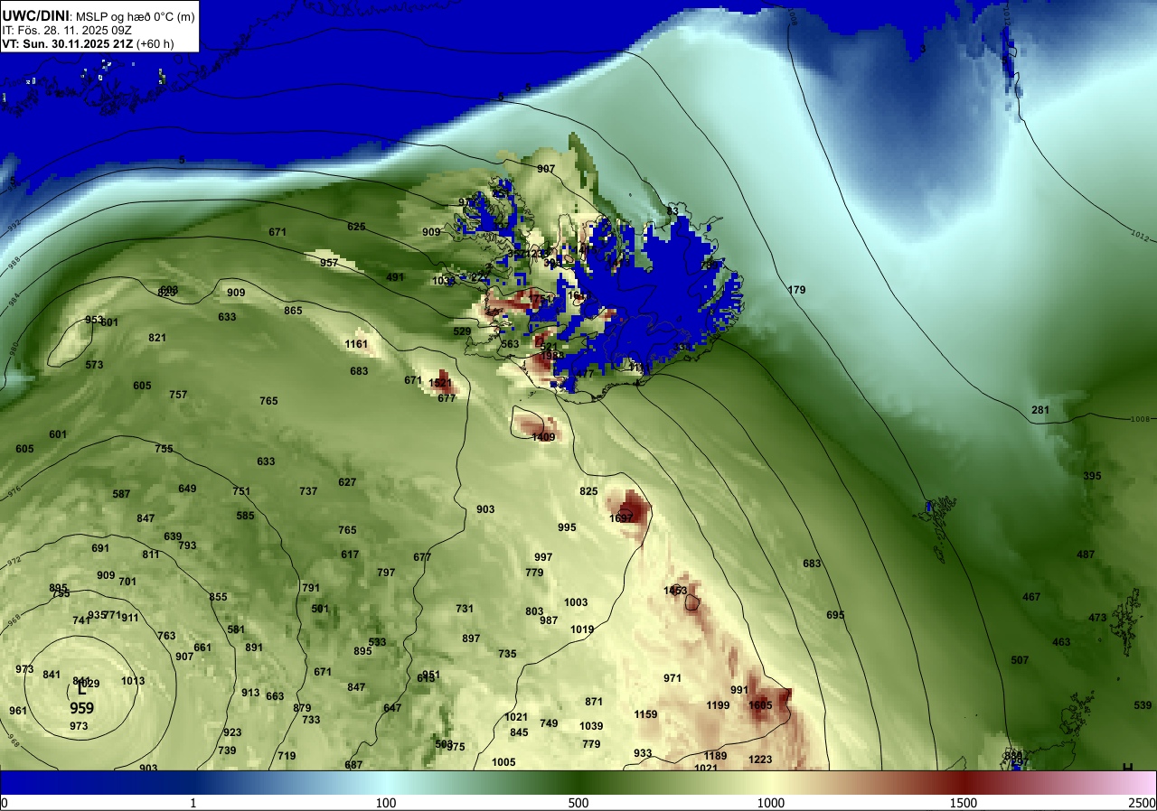Click the 281 value on the map
1157x811 pixels.
click(1040, 410)
